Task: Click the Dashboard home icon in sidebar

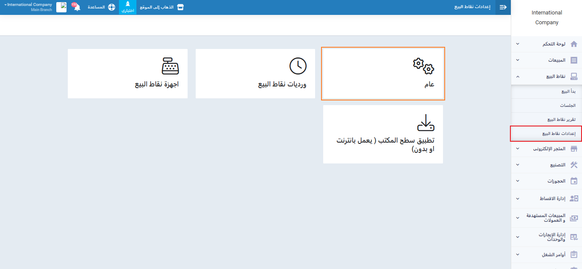Action: point(573,44)
